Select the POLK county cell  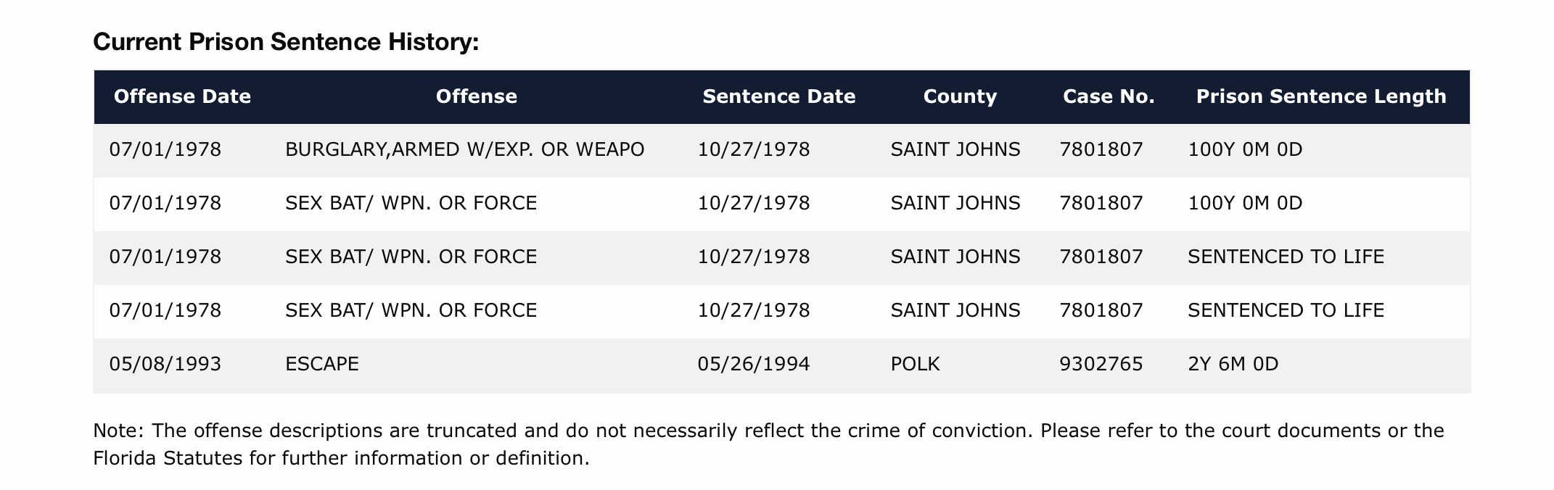click(x=915, y=364)
